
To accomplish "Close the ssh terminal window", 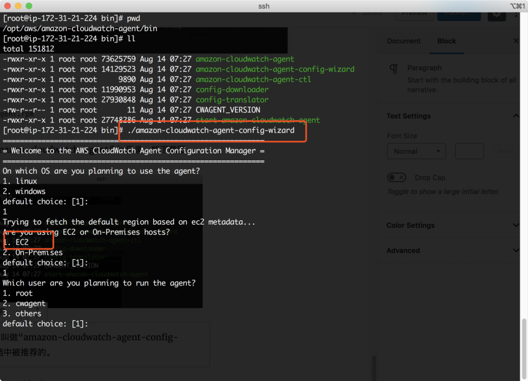I will pyautogui.click(x=7, y=6).
